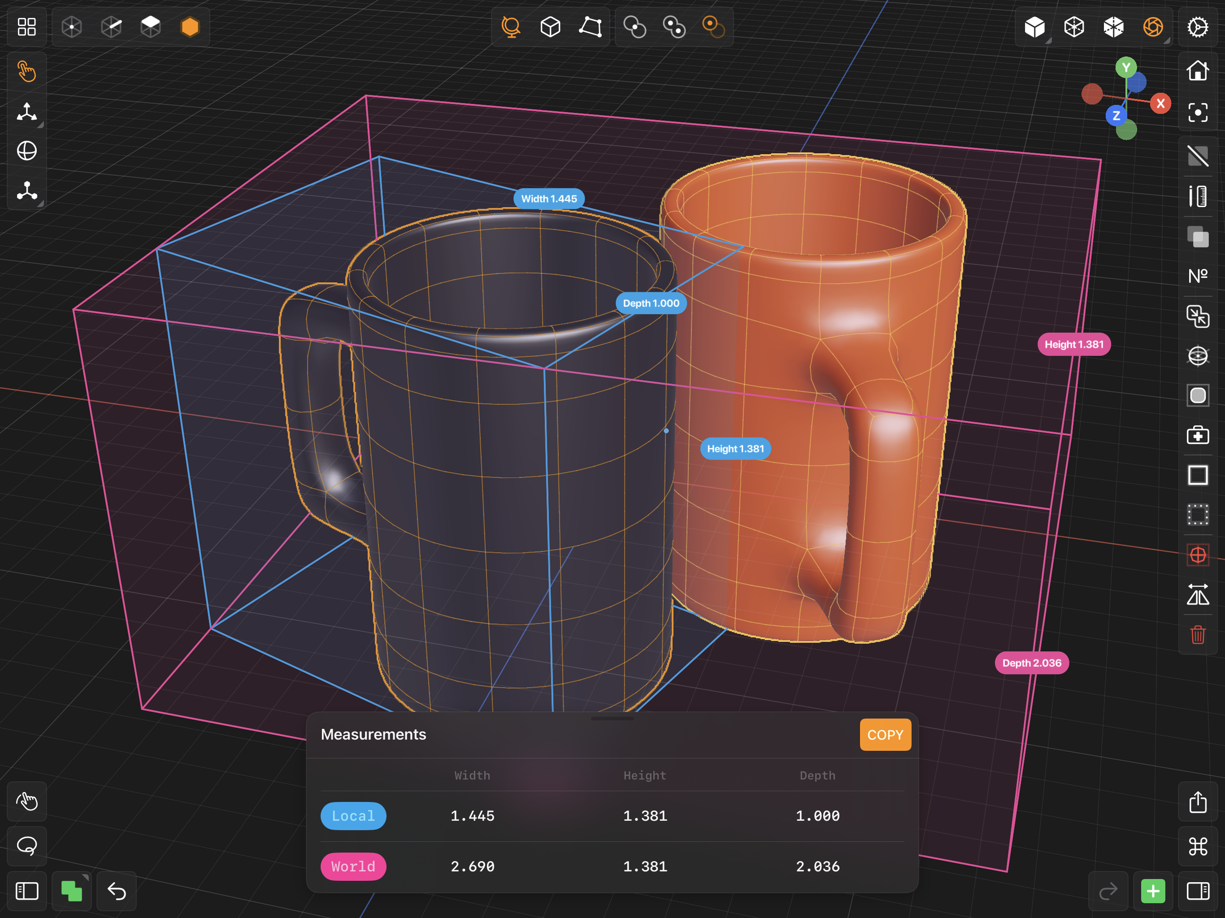Toggle the right sidebar panel
Image resolution: width=1225 pixels, height=918 pixels.
pos(1197,891)
